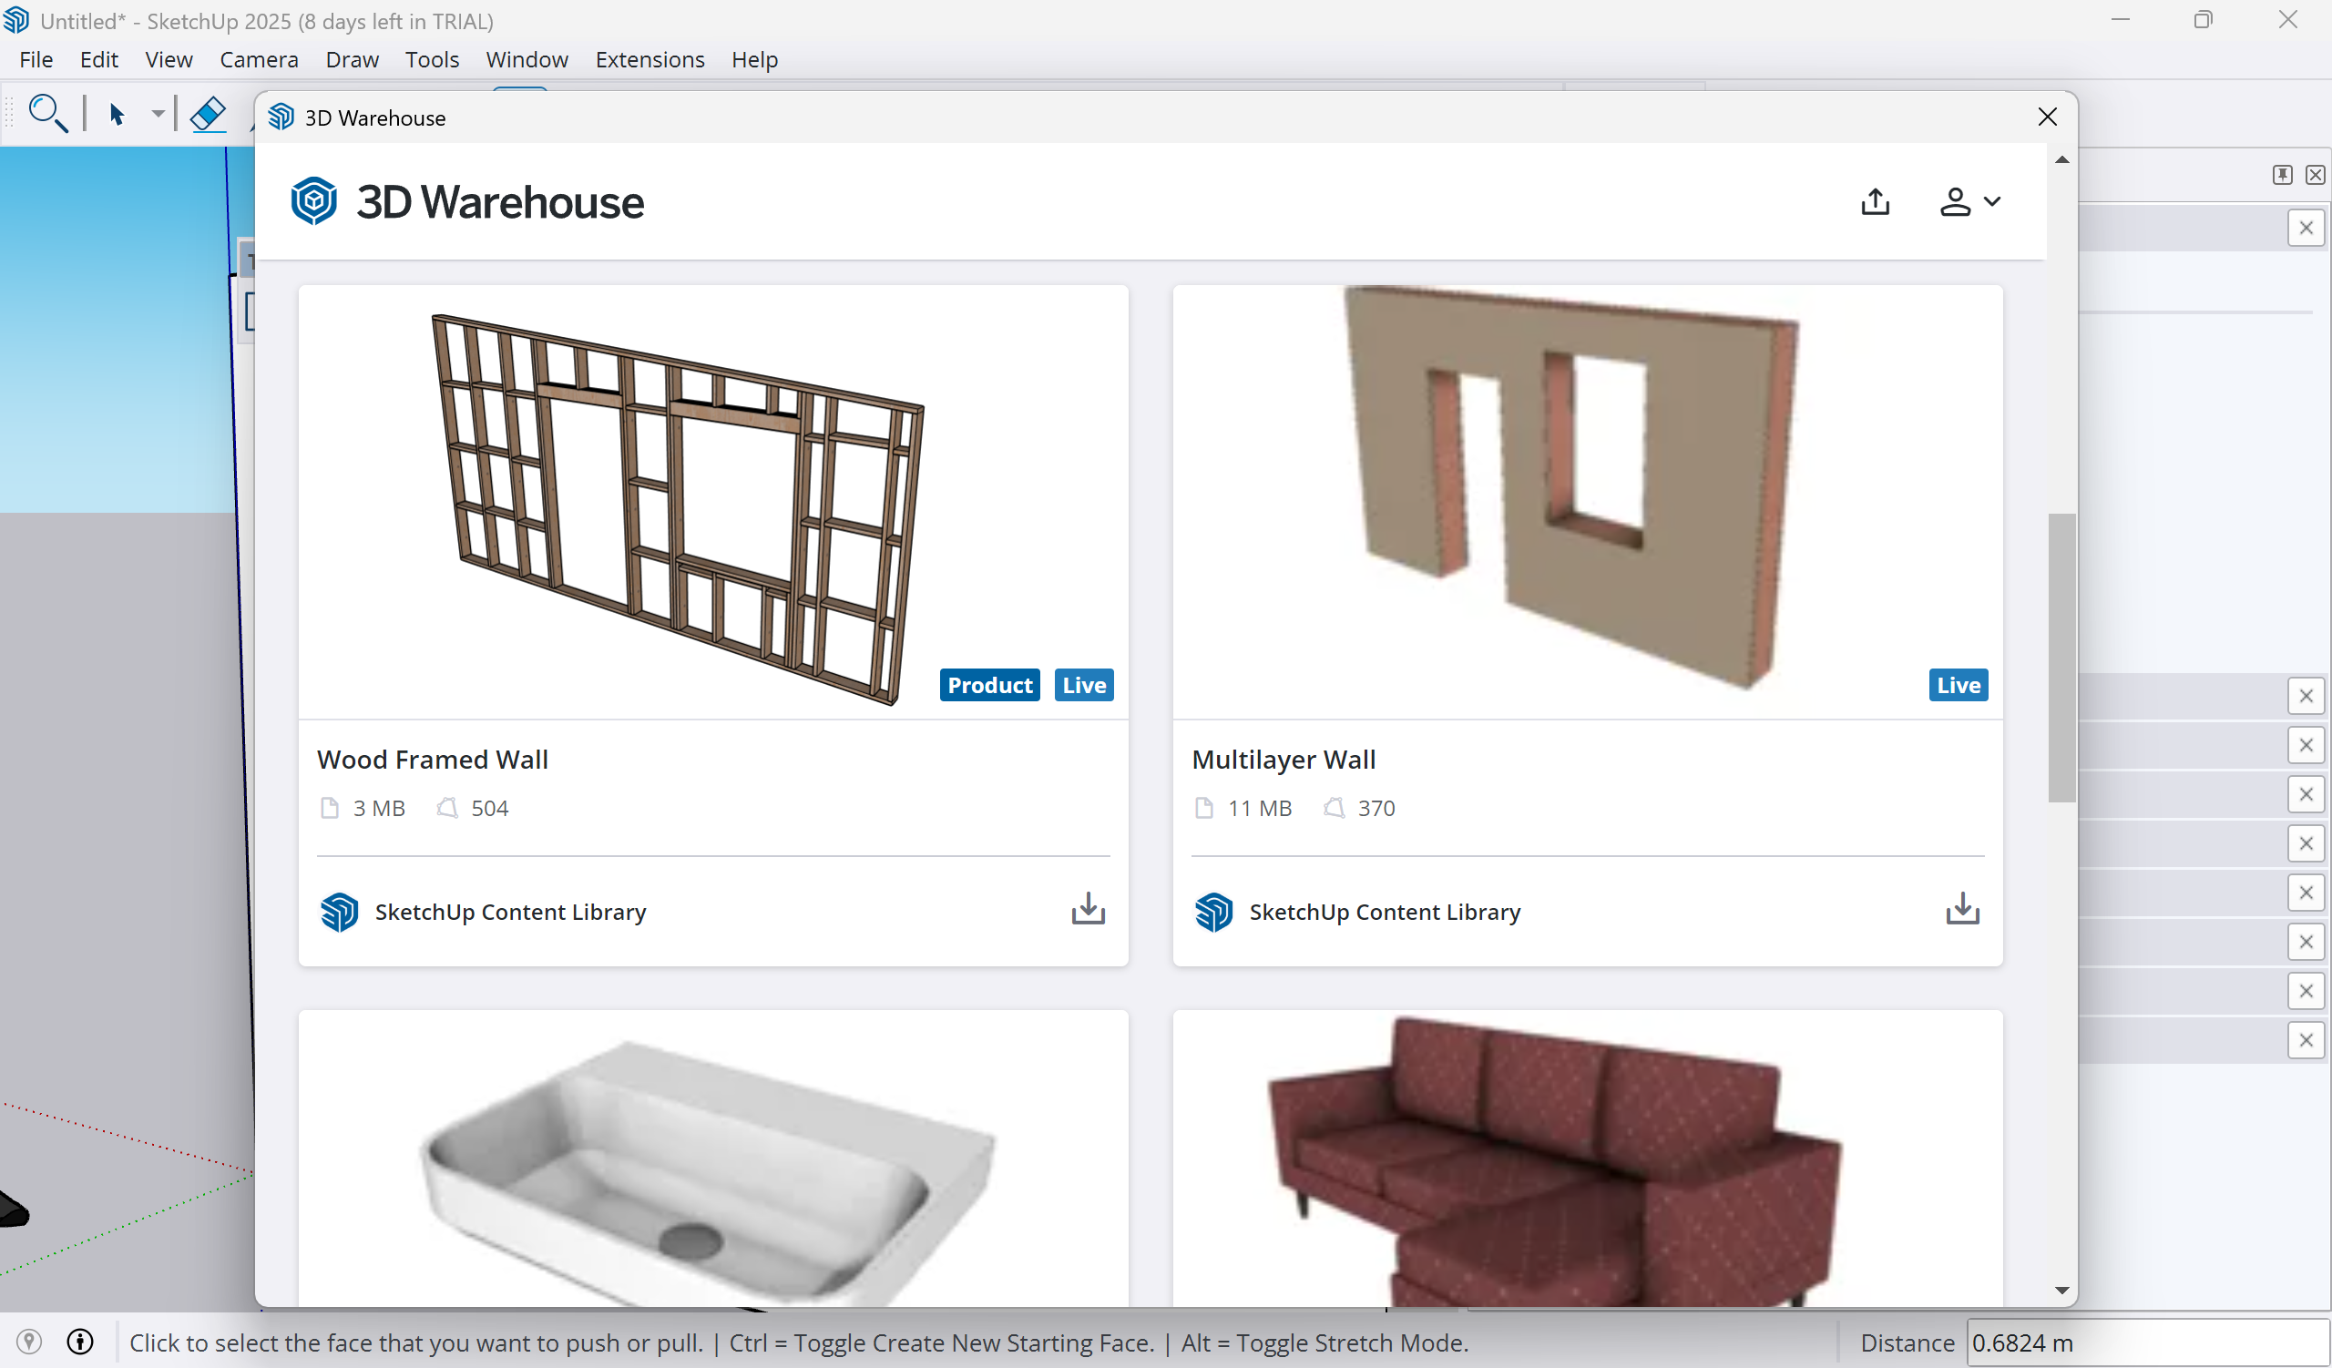2332x1368 pixels.
Task: Open the Select tool dropdown arrow
Action: coord(159,115)
